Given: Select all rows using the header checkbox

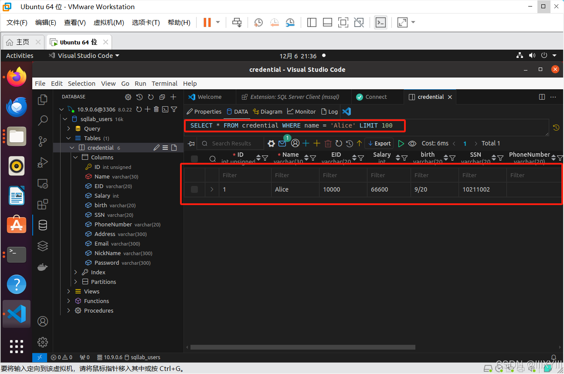Looking at the screenshot, I should click(194, 158).
